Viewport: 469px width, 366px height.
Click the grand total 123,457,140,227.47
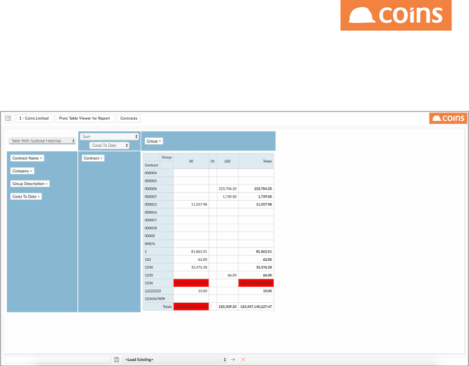pos(256,306)
